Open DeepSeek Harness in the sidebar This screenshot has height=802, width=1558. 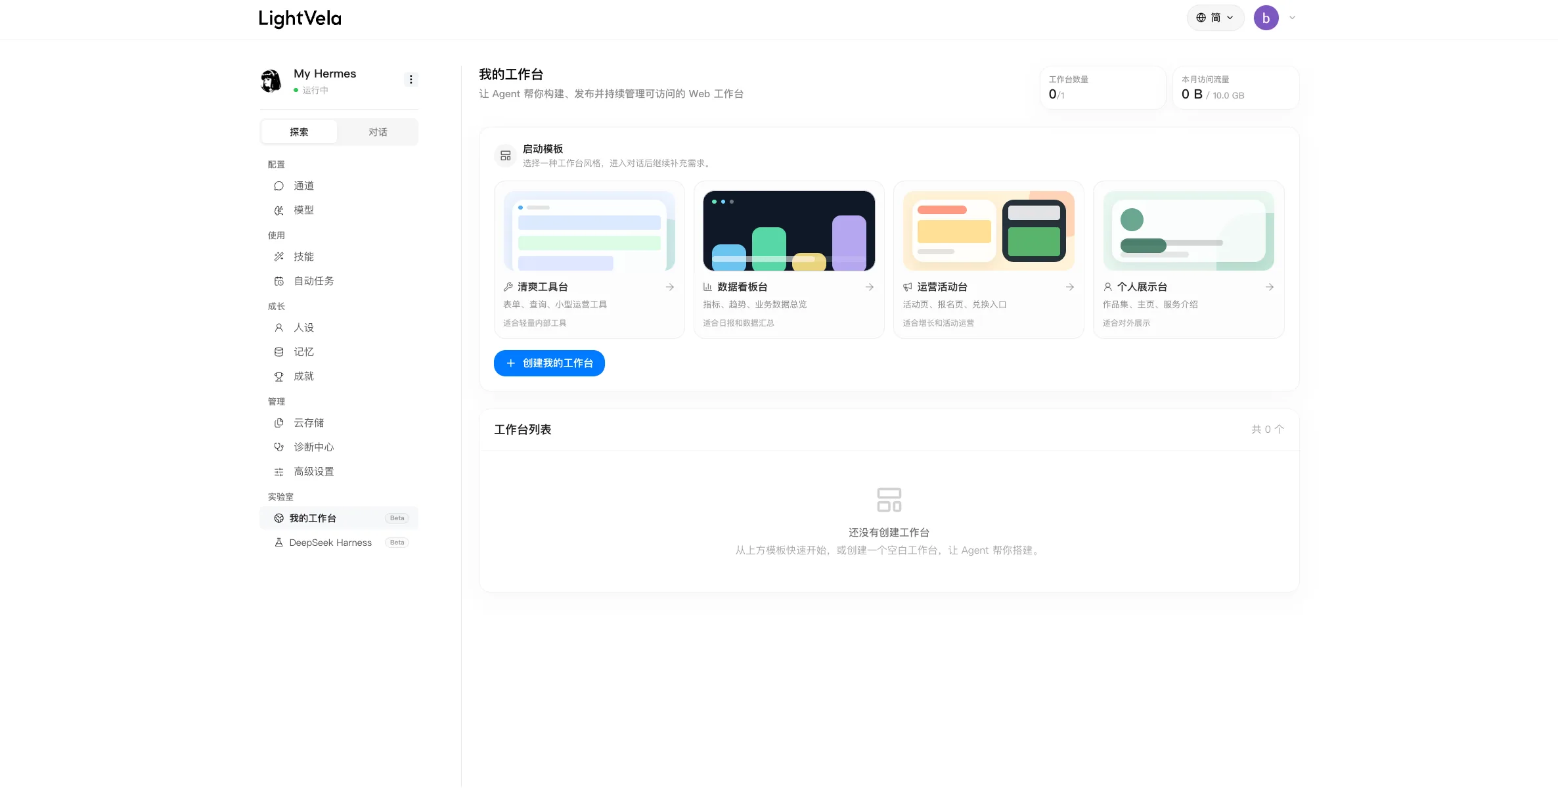click(x=339, y=543)
